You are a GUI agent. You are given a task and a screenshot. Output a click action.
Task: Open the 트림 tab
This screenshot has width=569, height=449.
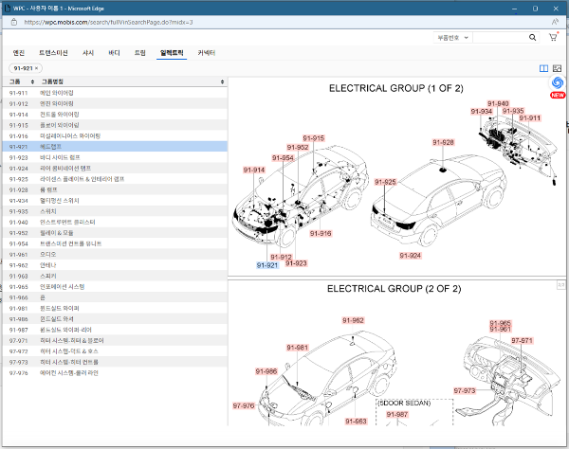point(139,53)
